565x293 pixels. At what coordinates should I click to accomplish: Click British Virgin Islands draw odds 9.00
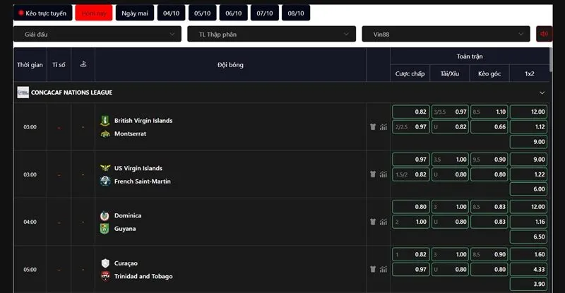pyautogui.click(x=528, y=142)
